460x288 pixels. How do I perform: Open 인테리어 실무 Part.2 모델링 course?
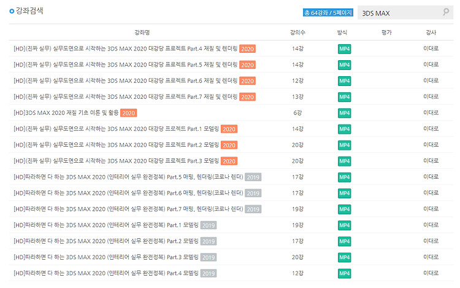106,241
